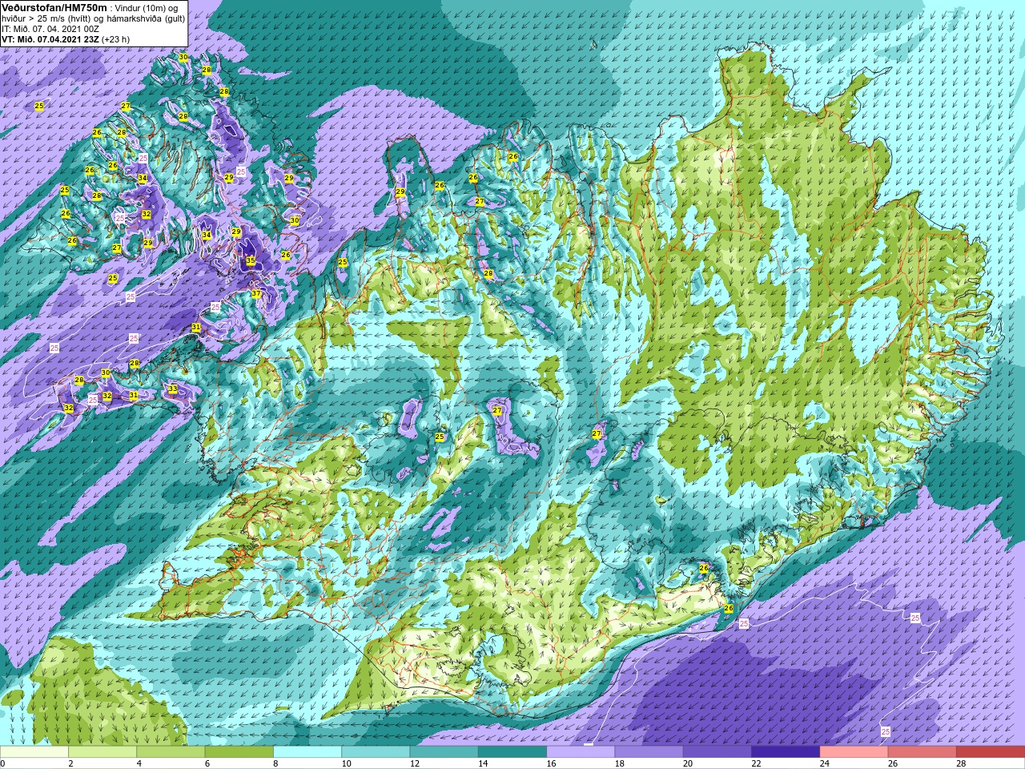Select the yellow gust label reading 35
This screenshot has height=769, width=1025.
pyautogui.click(x=250, y=260)
